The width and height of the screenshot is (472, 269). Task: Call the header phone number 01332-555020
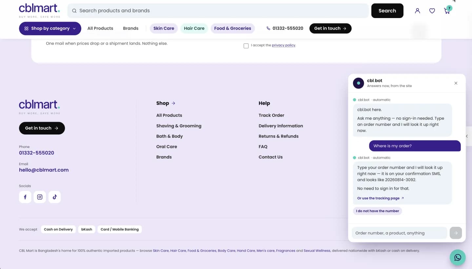[x=285, y=29]
